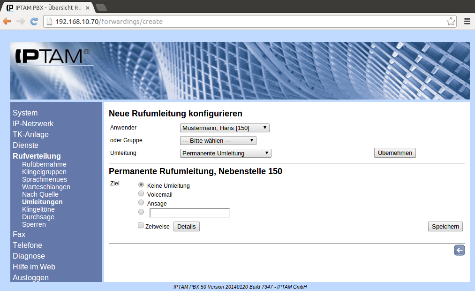475x291 pixels.
Task: Open a new browser tab
Action: pyautogui.click(x=101, y=8)
